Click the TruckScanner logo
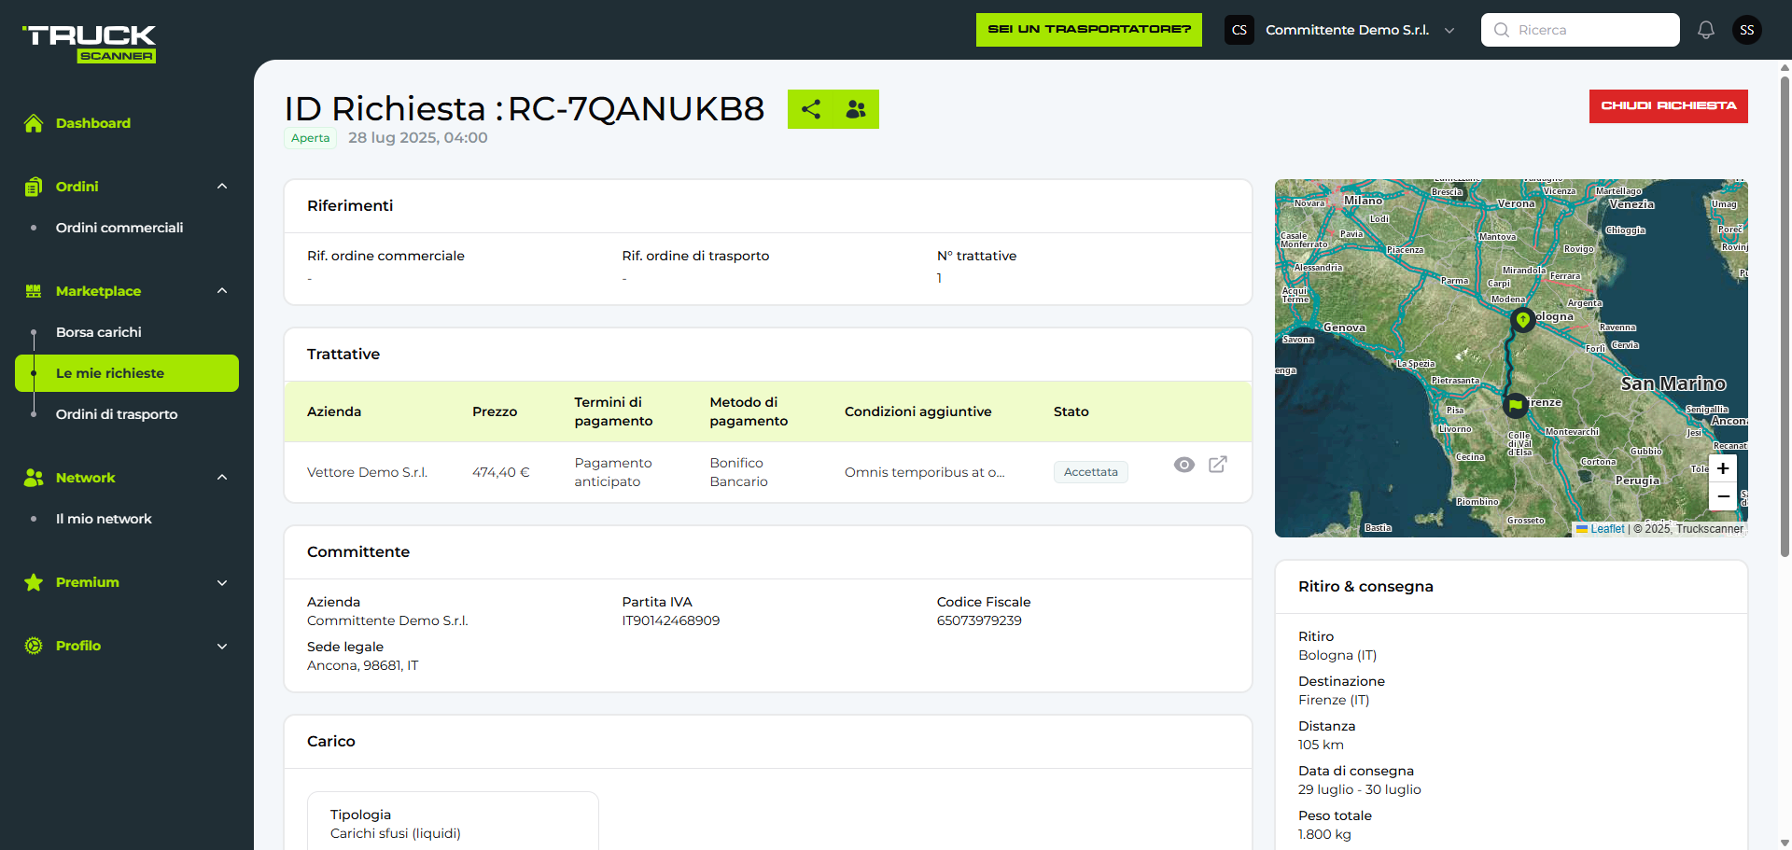 (x=90, y=43)
